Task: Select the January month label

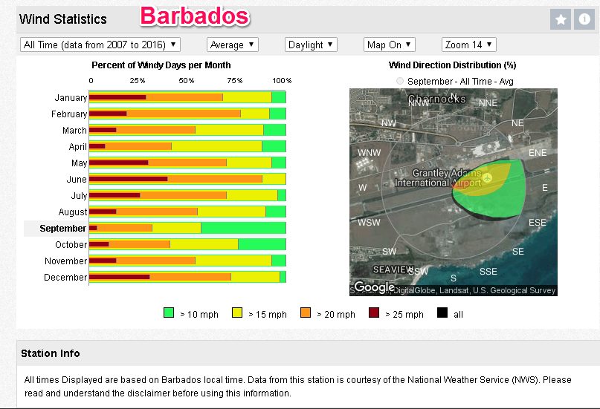Action: 71,97
